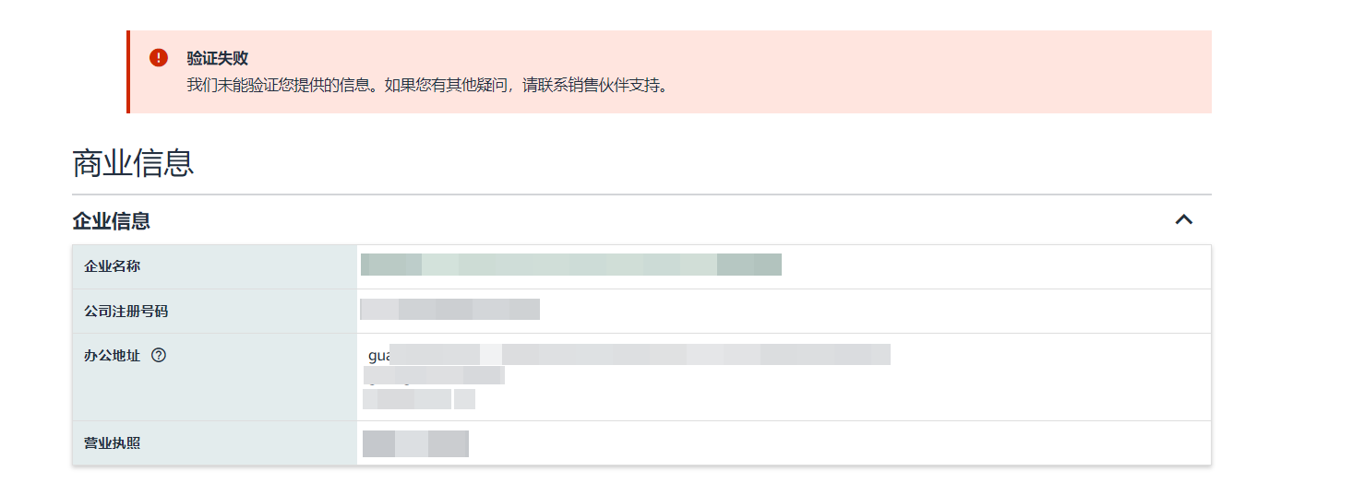Click the red left border of the alert banner
The height and width of the screenshot is (495, 1365).
pyautogui.click(x=128, y=72)
